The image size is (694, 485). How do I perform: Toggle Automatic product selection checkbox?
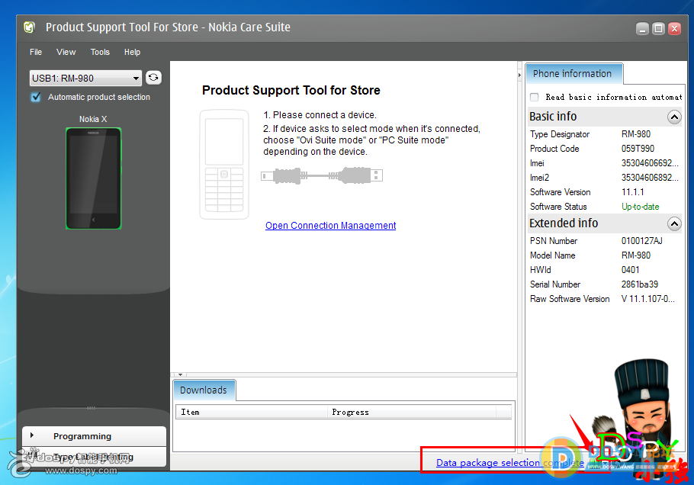coord(36,97)
